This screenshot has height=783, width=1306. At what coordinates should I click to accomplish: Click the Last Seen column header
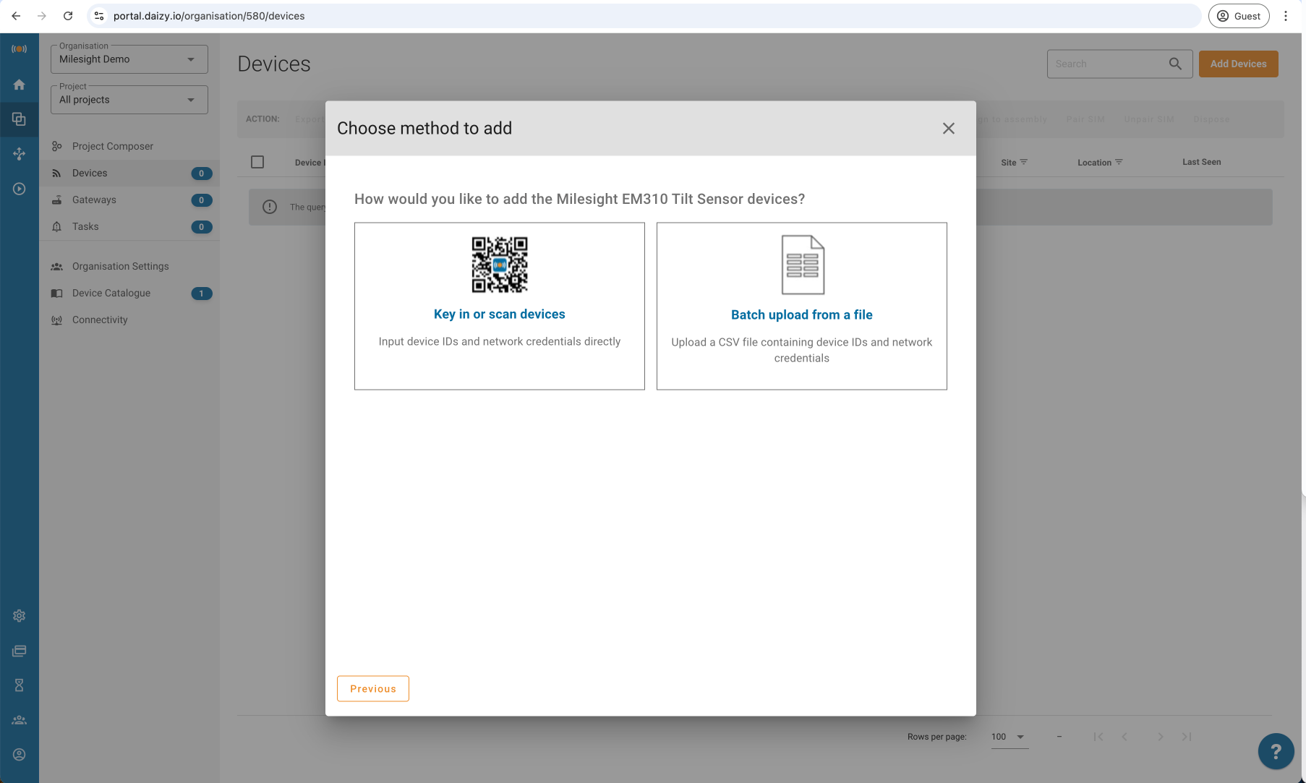pyautogui.click(x=1201, y=162)
